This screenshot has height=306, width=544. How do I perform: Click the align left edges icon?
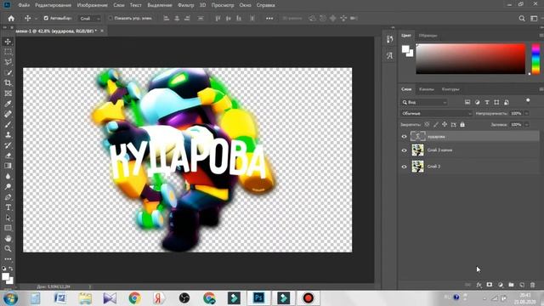tap(167, 19)
